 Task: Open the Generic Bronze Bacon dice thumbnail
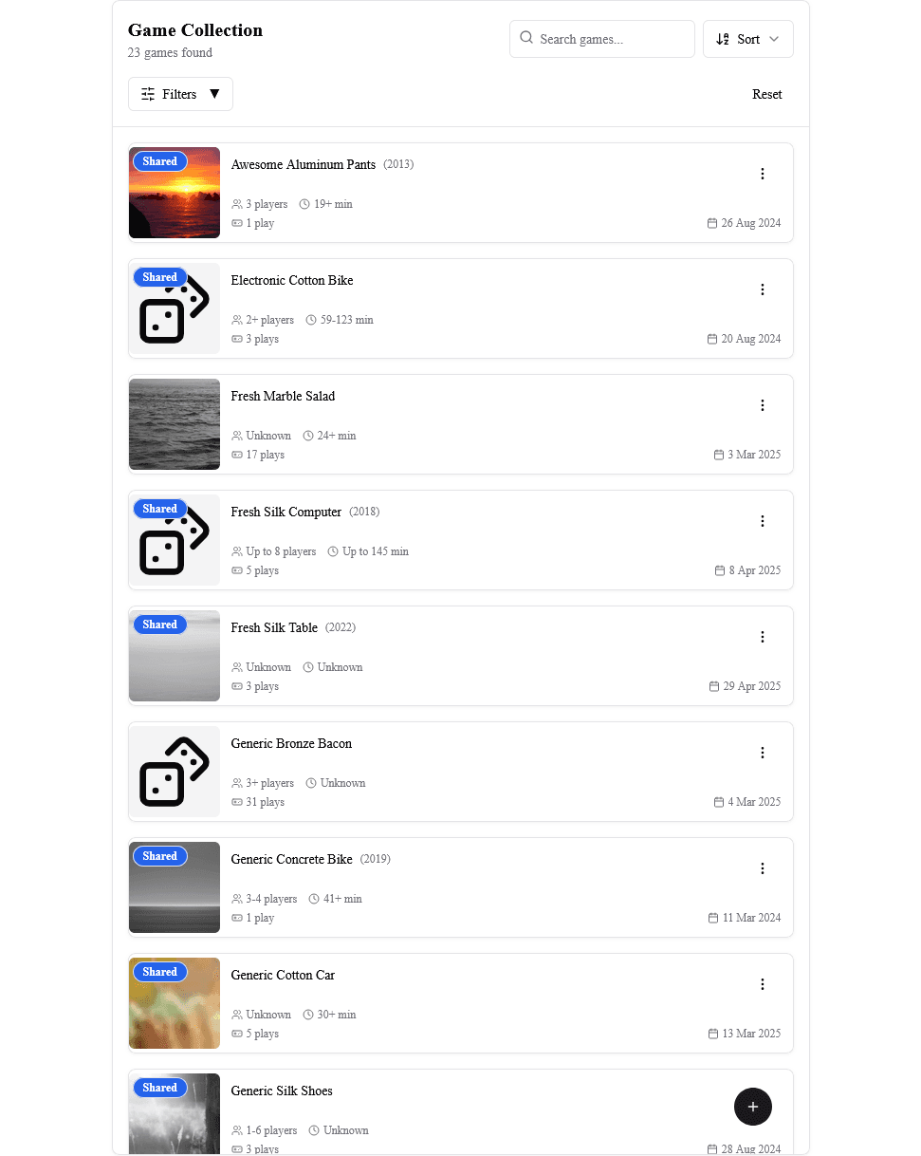[175, 772]
